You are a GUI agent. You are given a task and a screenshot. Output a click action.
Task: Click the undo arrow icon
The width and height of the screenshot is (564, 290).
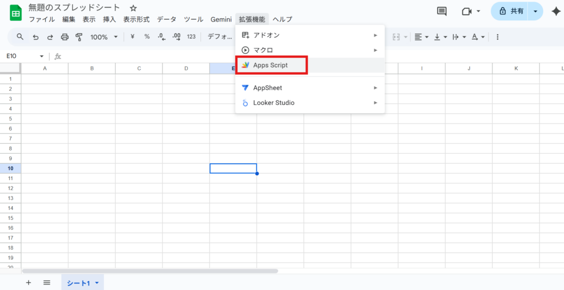[x=36, y=37]
